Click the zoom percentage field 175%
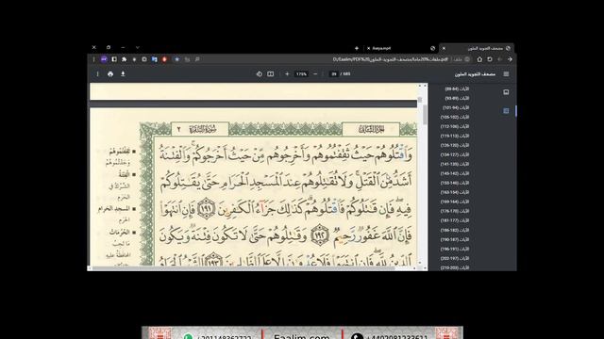604x339 pixels. click(x=301, y=73)
